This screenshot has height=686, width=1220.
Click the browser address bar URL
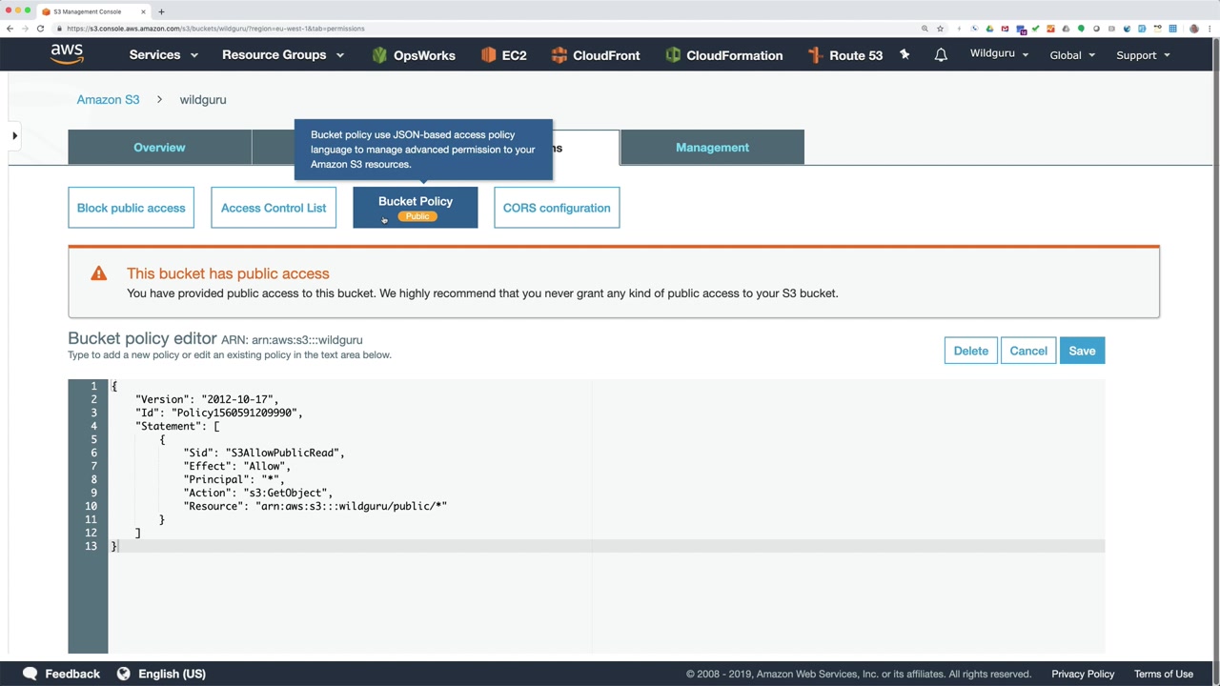point(215,29)
